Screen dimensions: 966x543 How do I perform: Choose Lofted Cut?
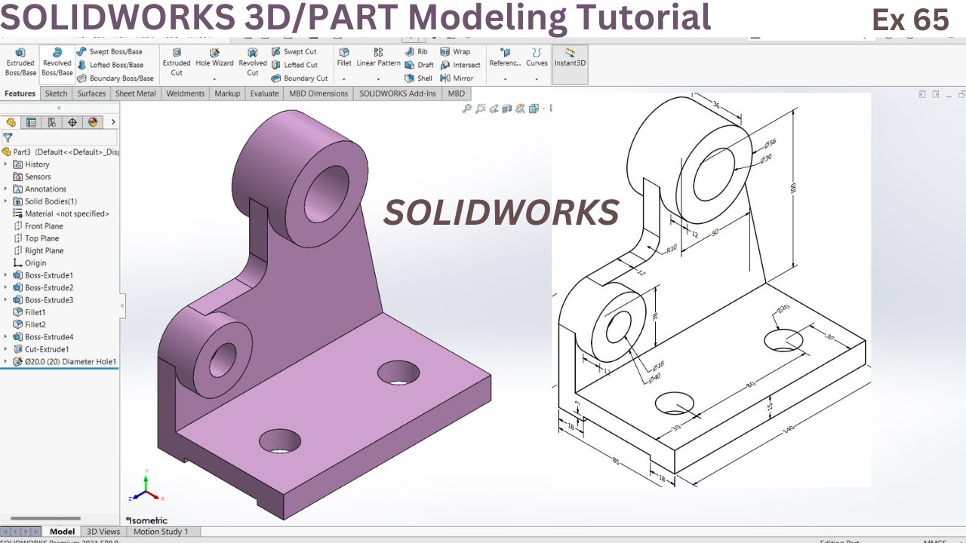tap(294, 65)
